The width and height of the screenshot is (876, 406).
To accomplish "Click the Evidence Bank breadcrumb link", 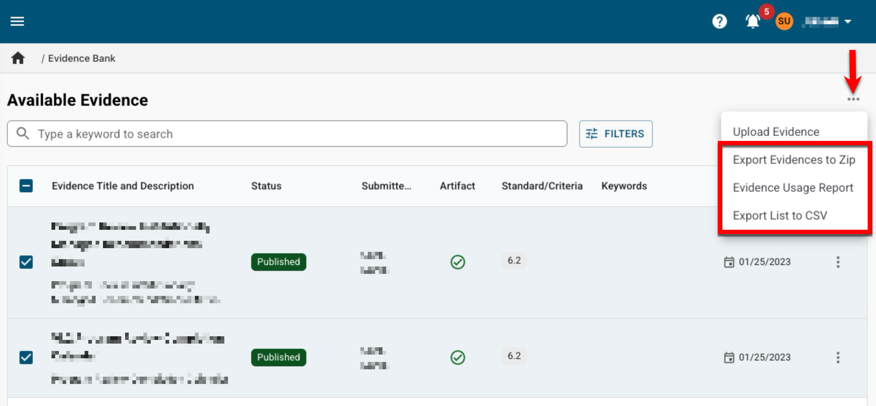I will click(82, 58).
